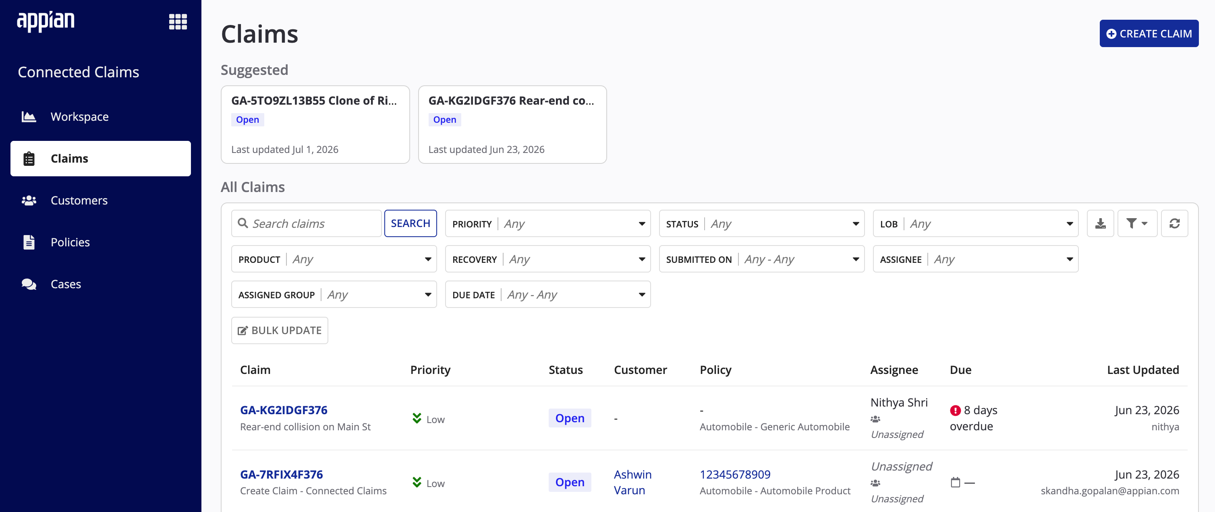Image resolution: width=1215 pixels, height=512 pixels.
Task: Click the Claims clipboard icon in sidebar
Action: (29, 159)
